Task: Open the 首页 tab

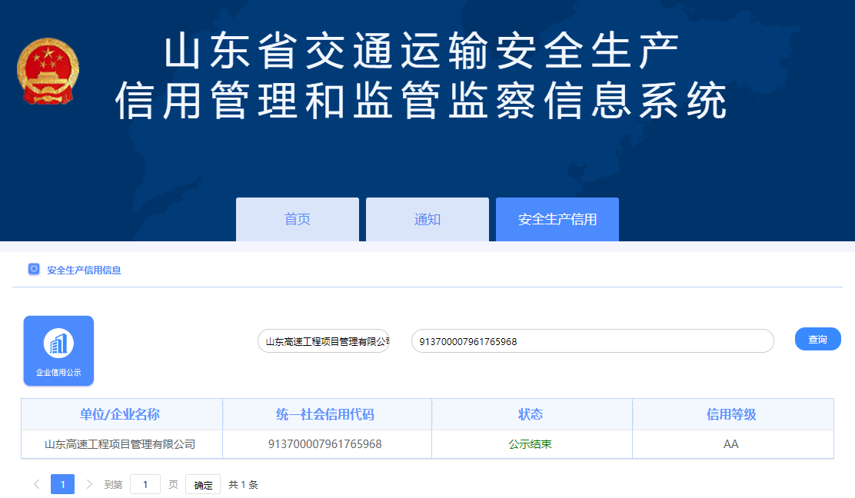Action: 297,220
